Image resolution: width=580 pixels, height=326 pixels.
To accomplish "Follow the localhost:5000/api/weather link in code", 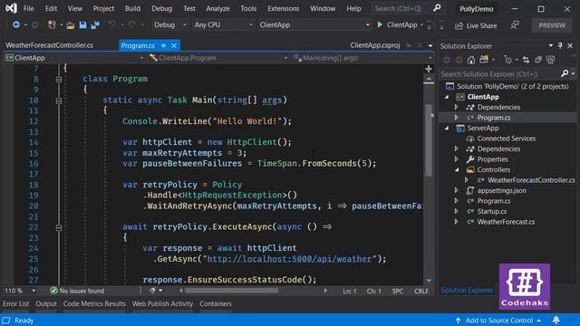I will coord(289,259).
